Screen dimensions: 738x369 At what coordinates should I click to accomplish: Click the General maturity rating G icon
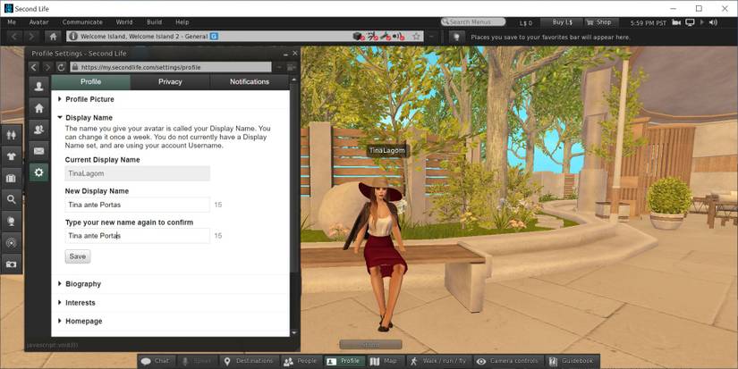(x=214, y=37)
